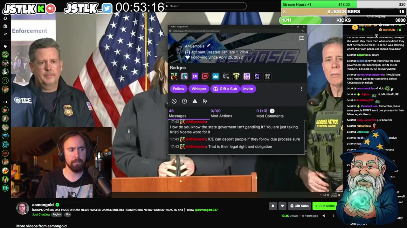
Task: Click the 18+ tag under the title
Action: point(67,214)
